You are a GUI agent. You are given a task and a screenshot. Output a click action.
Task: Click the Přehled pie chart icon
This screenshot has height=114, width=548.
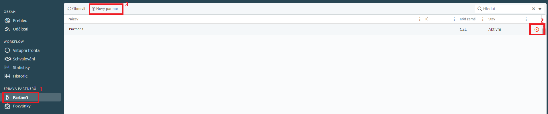point(7,21)
